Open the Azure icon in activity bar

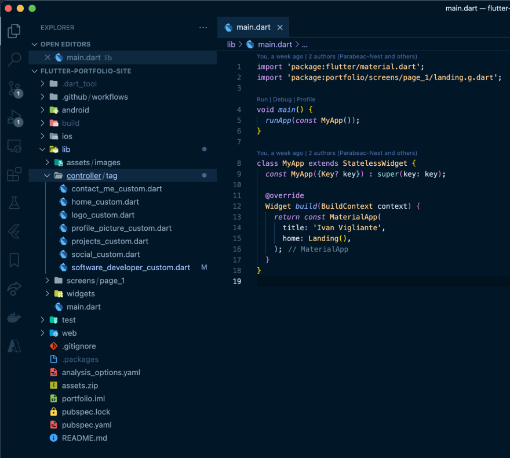click(x=14, y=346)
